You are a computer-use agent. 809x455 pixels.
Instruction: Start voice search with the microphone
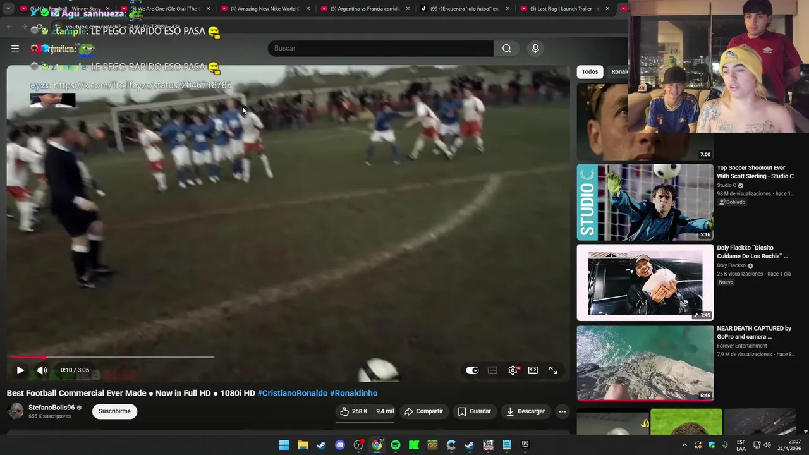tap(535, 48)
